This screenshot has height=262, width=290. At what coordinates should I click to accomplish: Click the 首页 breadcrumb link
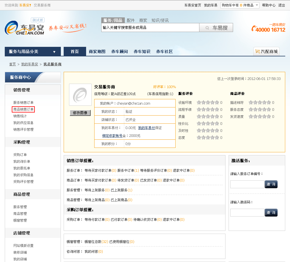(x=13, y=64)
